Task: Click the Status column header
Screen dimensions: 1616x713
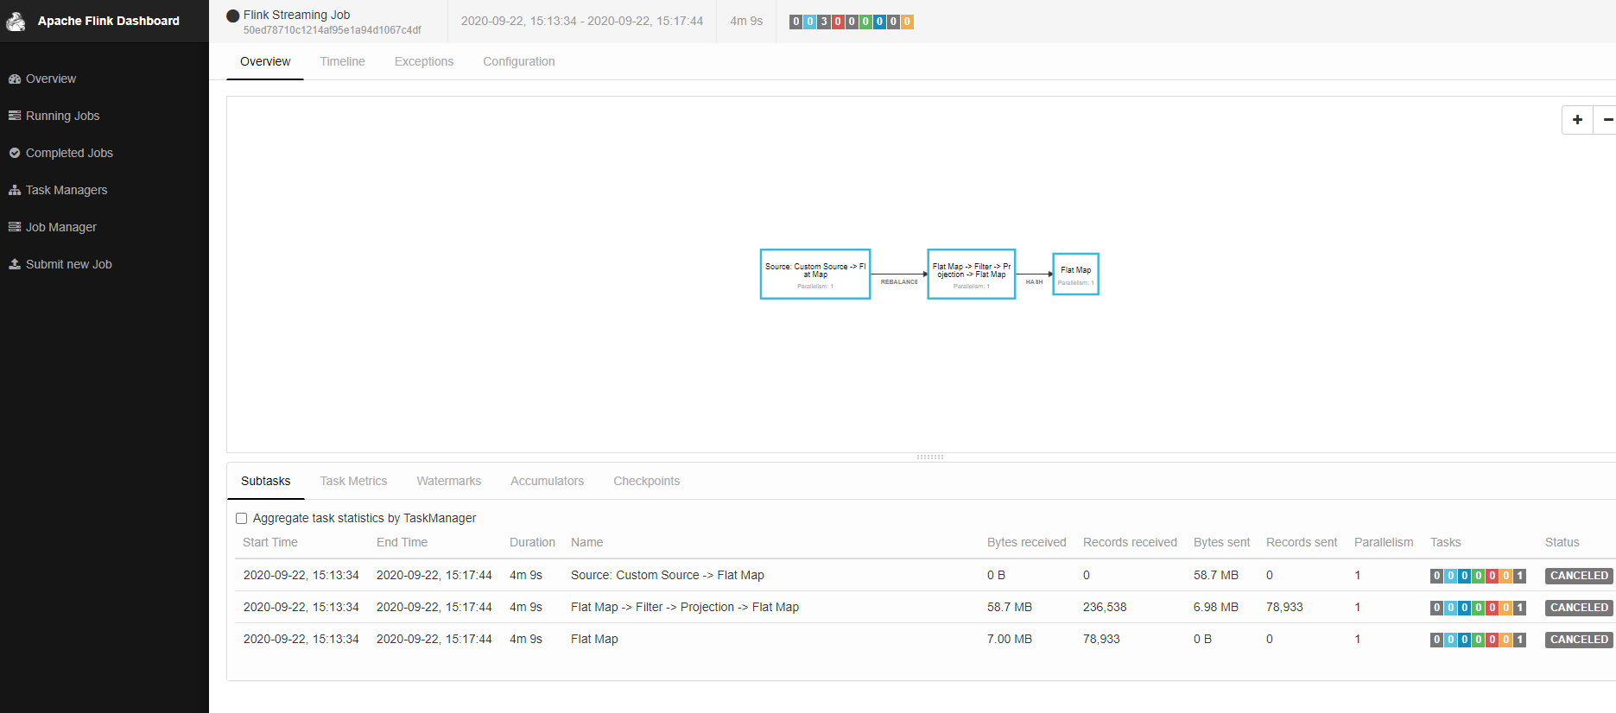Action: click(x=1562, y=542)
